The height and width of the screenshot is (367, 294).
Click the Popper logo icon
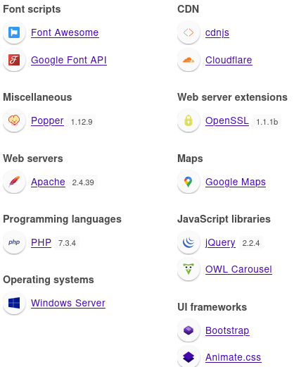coord(14,120)
